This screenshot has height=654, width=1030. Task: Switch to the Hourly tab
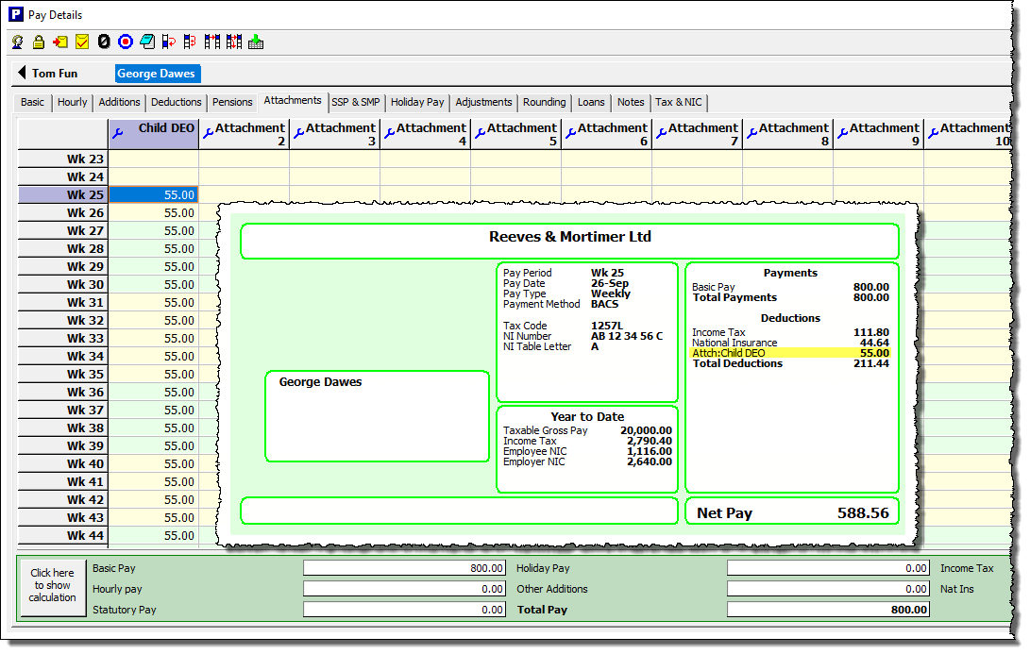(x=73, y=103)
